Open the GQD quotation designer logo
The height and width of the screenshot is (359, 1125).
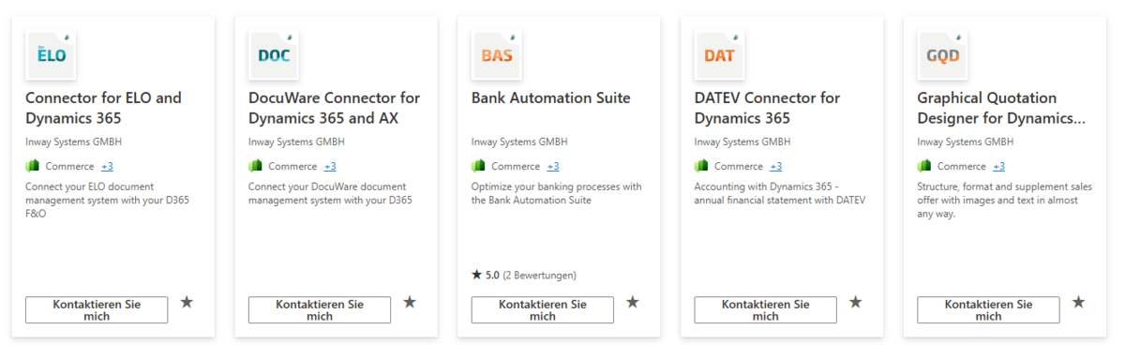pyautogui.click(x=943, y=54)
